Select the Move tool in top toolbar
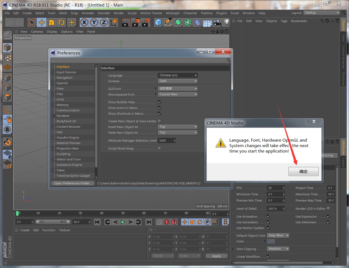 (42, 22)
